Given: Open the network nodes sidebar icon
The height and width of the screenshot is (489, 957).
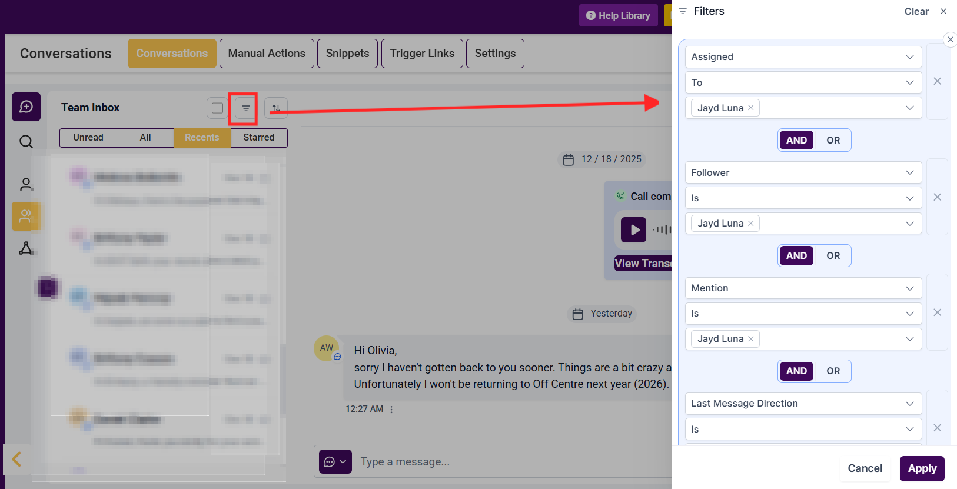Looking at the screenshot, I should coord(26,248).
